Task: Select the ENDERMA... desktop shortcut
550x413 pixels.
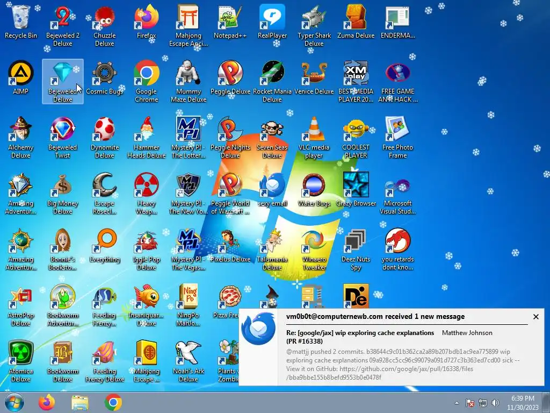Action: click(x=398, y=22)
